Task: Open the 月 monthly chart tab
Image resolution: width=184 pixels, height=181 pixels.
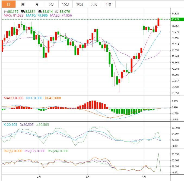Action: (x=37, y=4)
